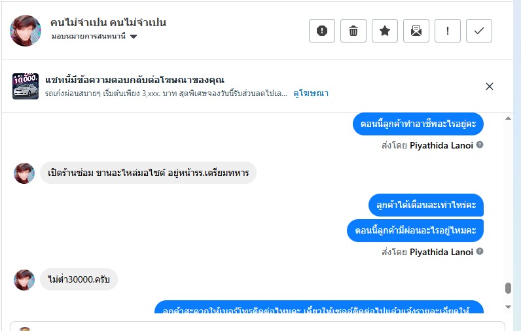Screen dimensions: 521x331
Task: Click the avatar beside the 'เปิดร้านซ่อม' message
Action: (x=24, y=173)
